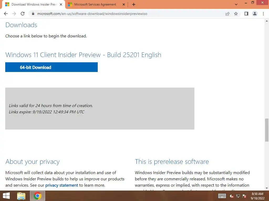Click the Downloads heading
Image resolution: width=269 pixels, height=201 pixels.
click(x=21, y=25)
